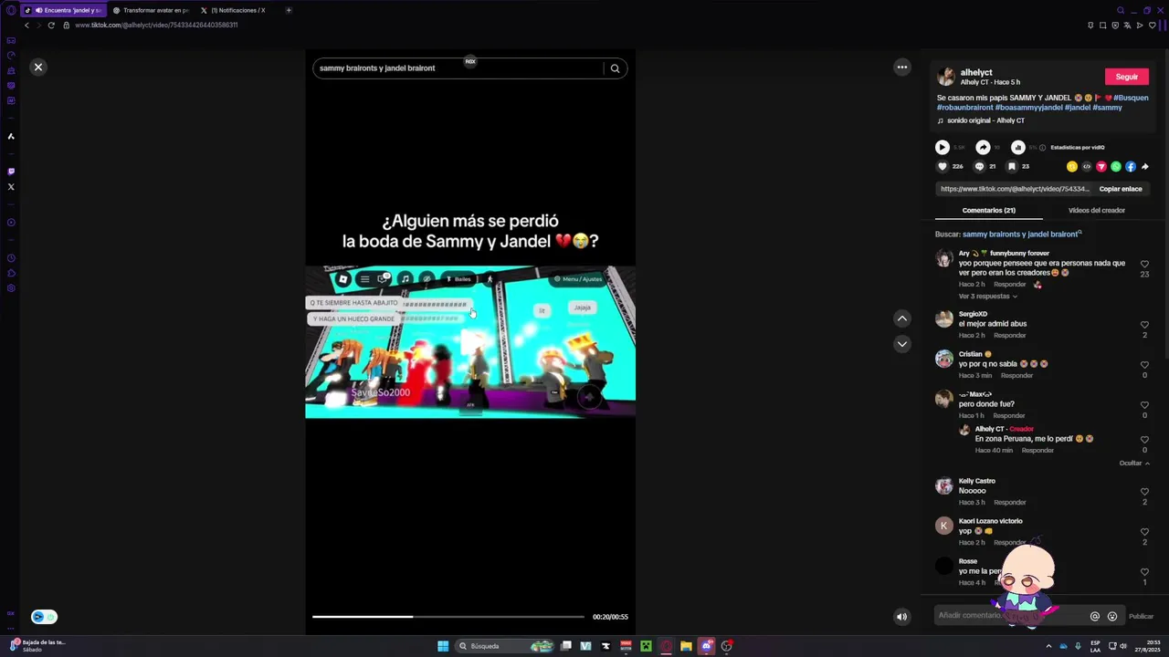Show hidden system tray icons chevron

point(1048,646)
